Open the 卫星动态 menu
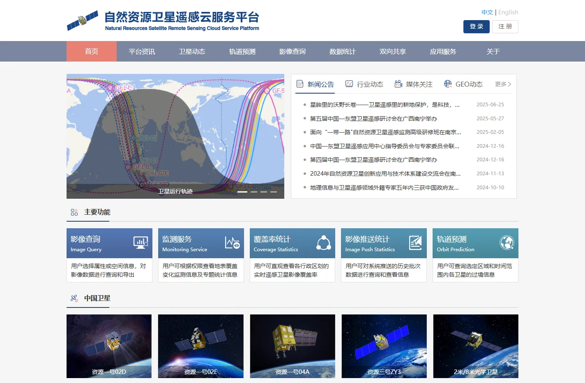The width and height of the screenshot is (585, 383). pyautogui.click(x=192, y=51)
